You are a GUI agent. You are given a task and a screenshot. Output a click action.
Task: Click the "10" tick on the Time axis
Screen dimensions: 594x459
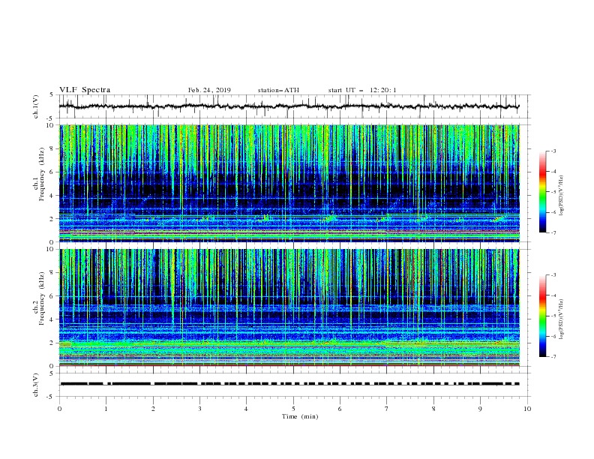(527, 409)
